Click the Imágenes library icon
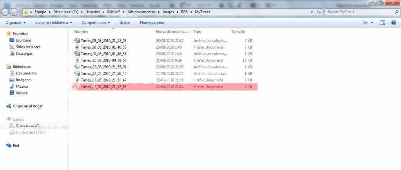Screen dimensions: 401x170 coord(12,80)
